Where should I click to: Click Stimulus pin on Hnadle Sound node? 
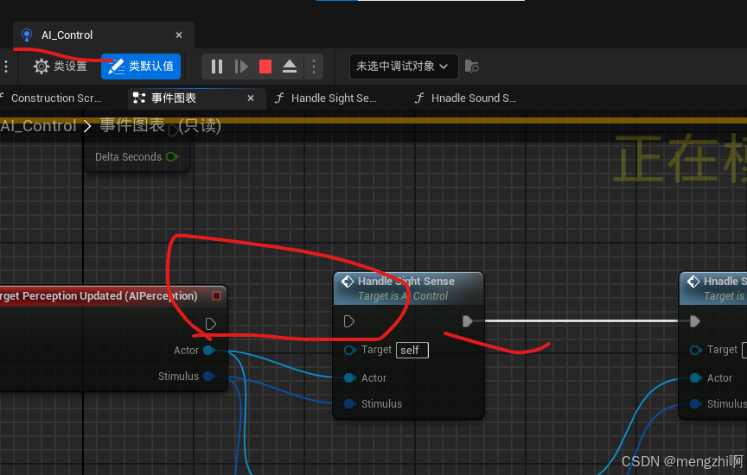(695, 403)
